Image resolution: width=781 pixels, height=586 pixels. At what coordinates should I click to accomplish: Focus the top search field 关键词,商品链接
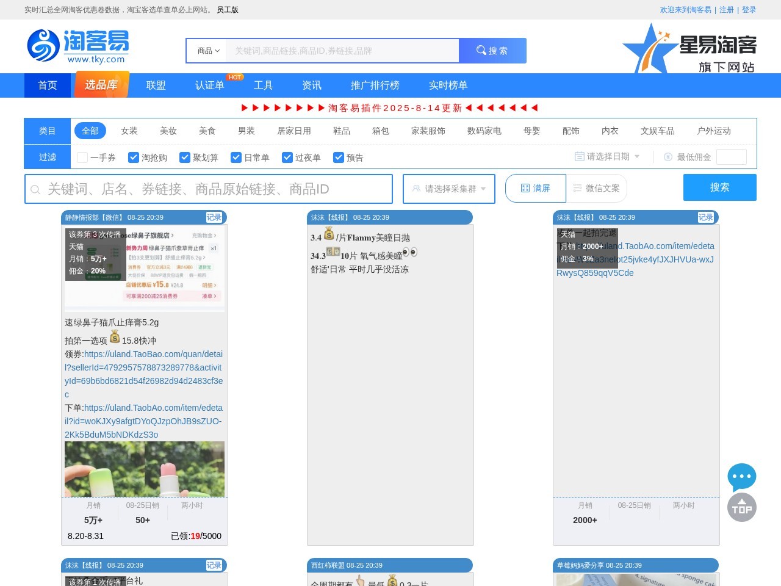pyautogui.click(x=342, y=51)
